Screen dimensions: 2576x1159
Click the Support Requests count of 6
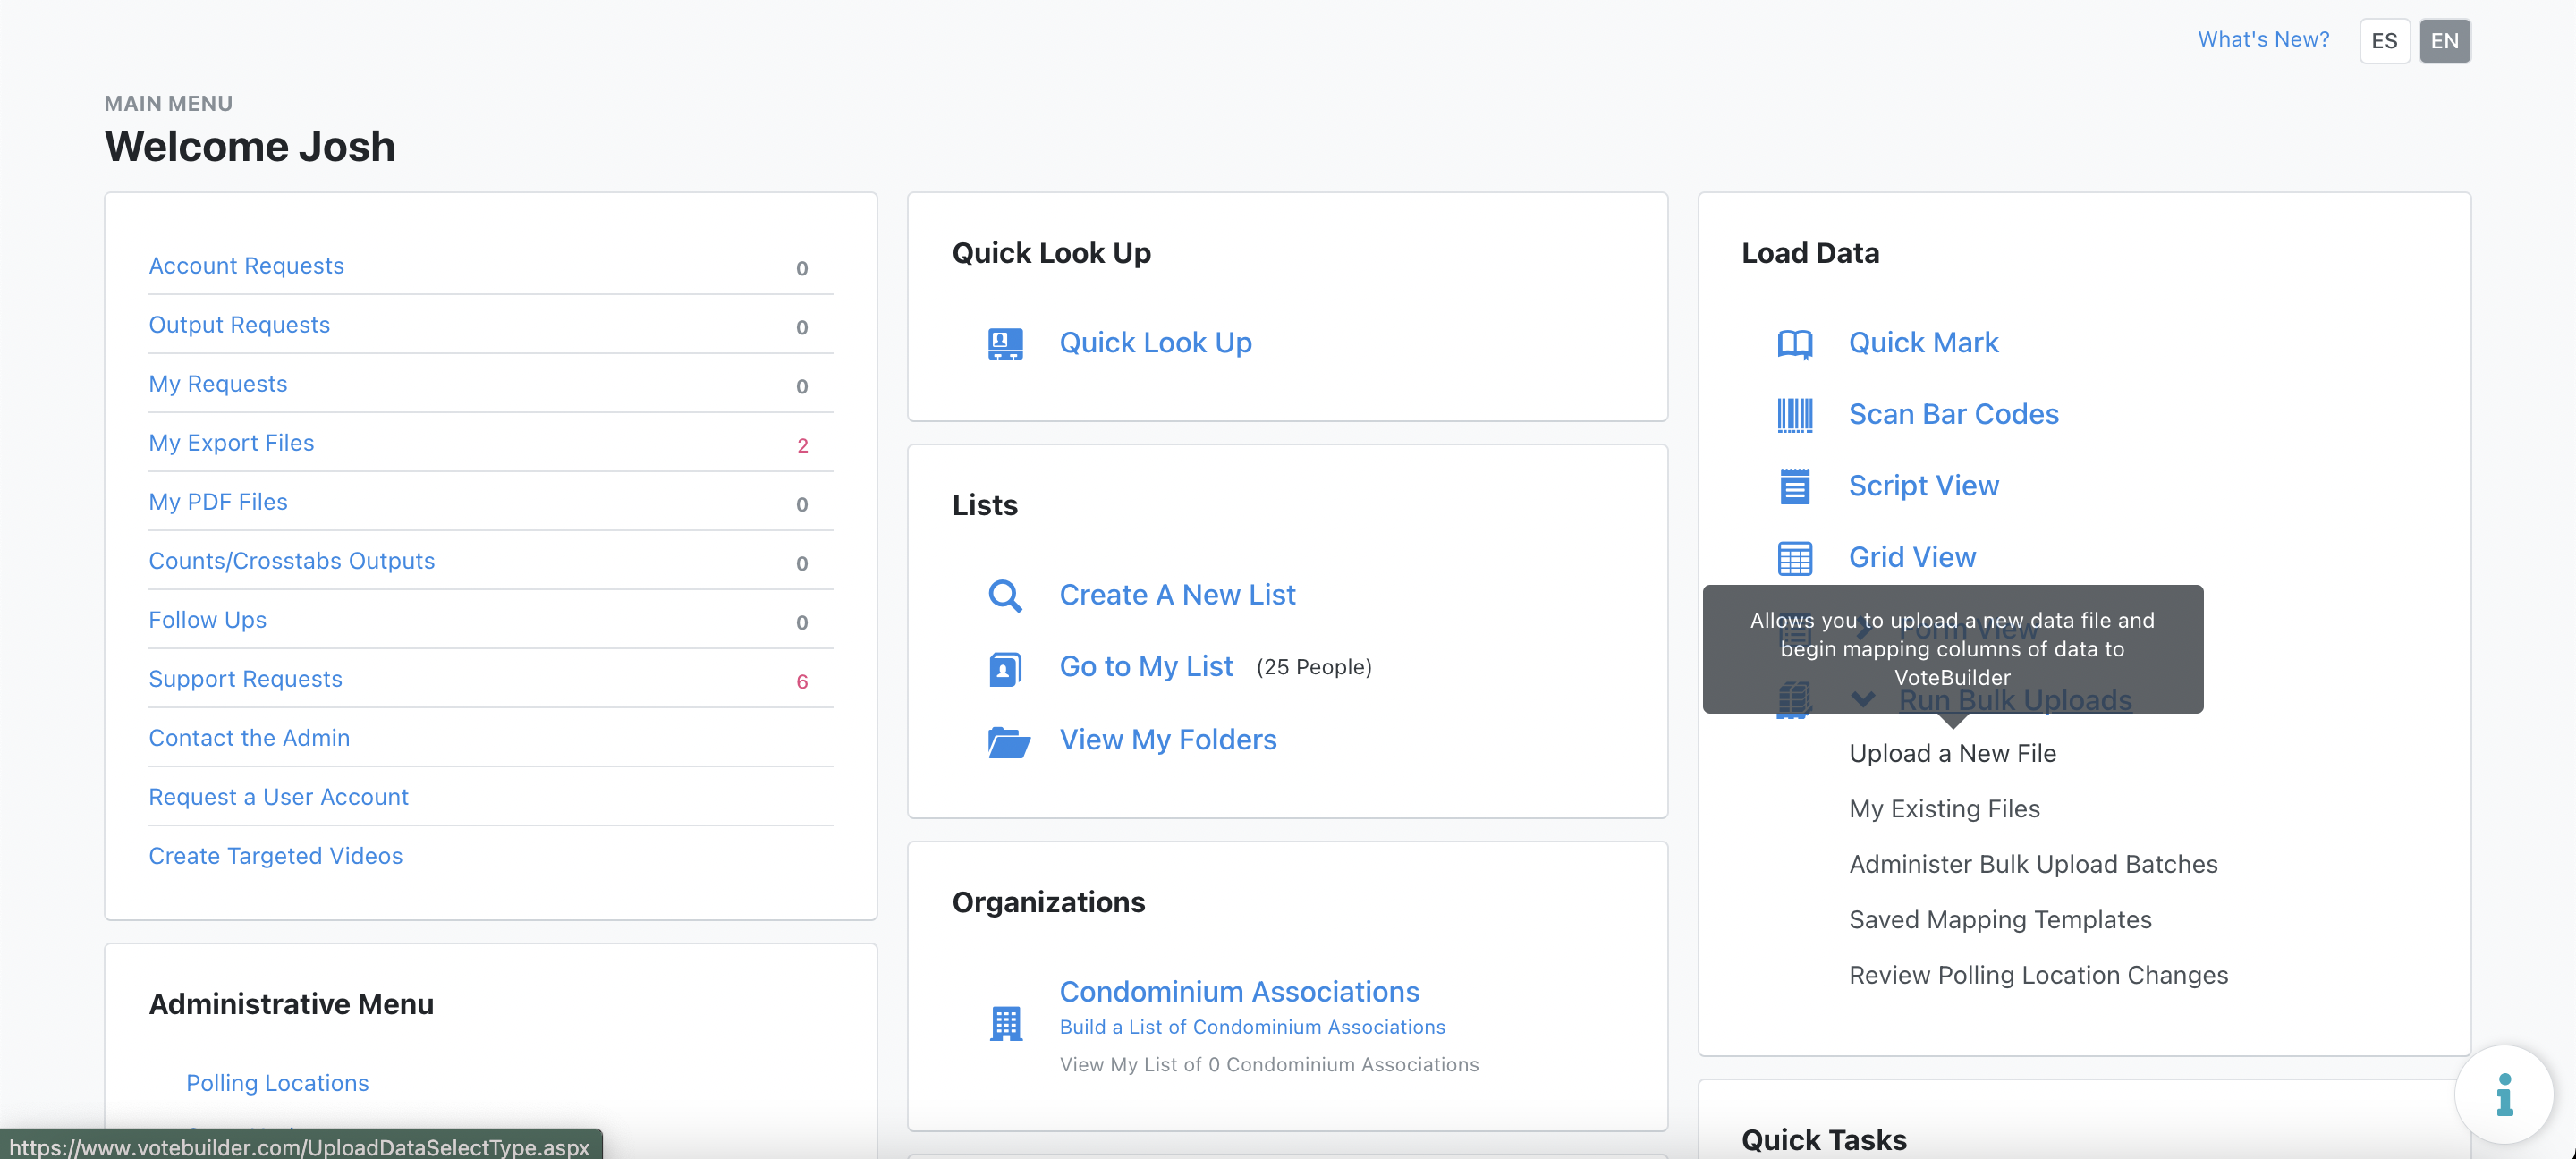[801, 682]
